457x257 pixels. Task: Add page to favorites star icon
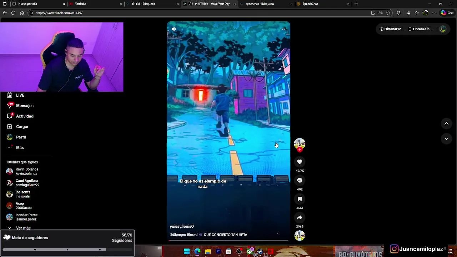pyautogui.click(x=388, y=13)
